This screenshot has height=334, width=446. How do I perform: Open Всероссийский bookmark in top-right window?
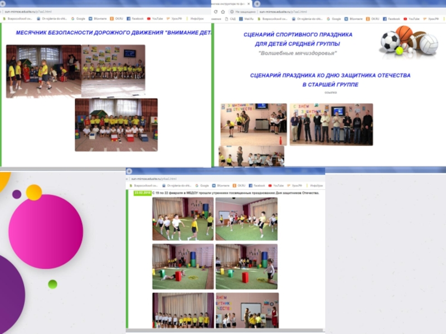click(x=273, y=19)
